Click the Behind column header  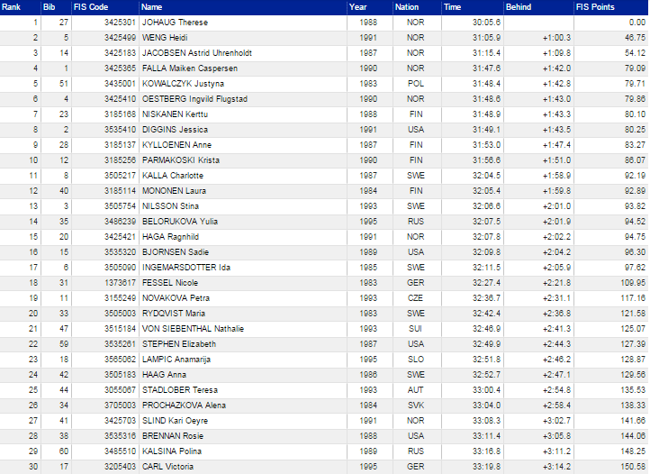(519, 7)
